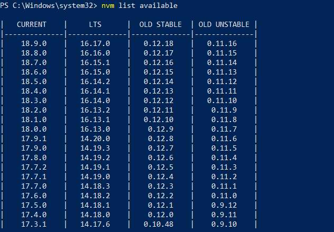334x232 pixels.
Task: Select old unstable version 0.11.3
Action: click(x=224, y=167)
